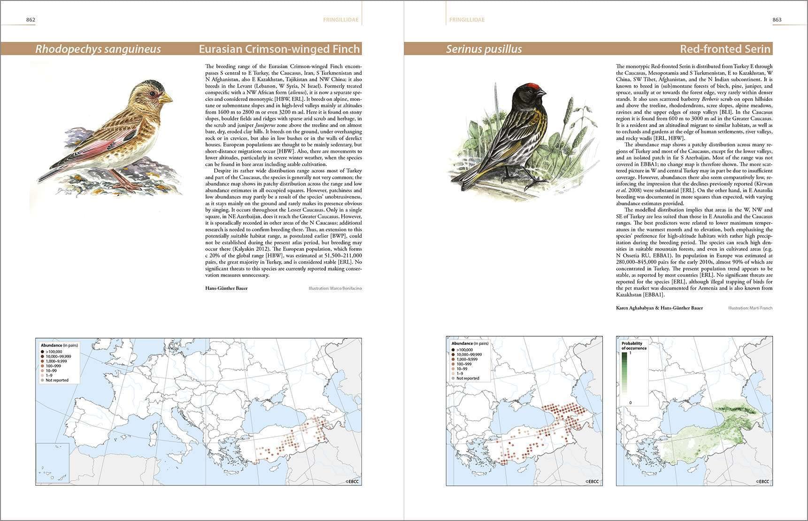
Task: Select 10,000–99,999 entry in finch map legend
Action: 56,356
